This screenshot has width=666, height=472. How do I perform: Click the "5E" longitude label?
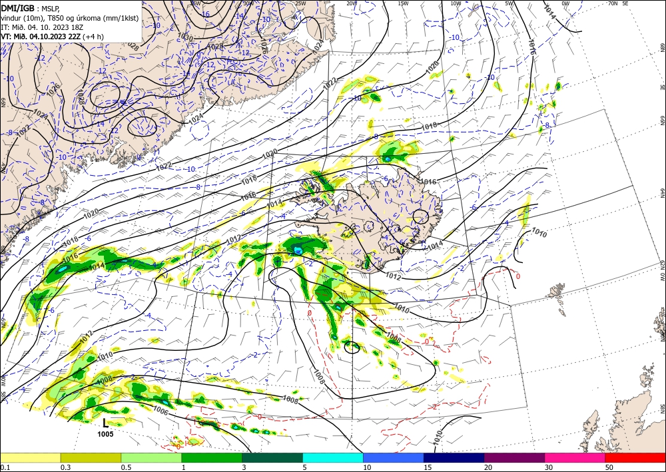click(x=625, y=3)
